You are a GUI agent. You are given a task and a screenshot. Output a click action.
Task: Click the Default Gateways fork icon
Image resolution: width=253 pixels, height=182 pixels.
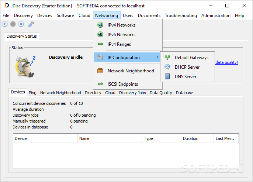[167, 57]
